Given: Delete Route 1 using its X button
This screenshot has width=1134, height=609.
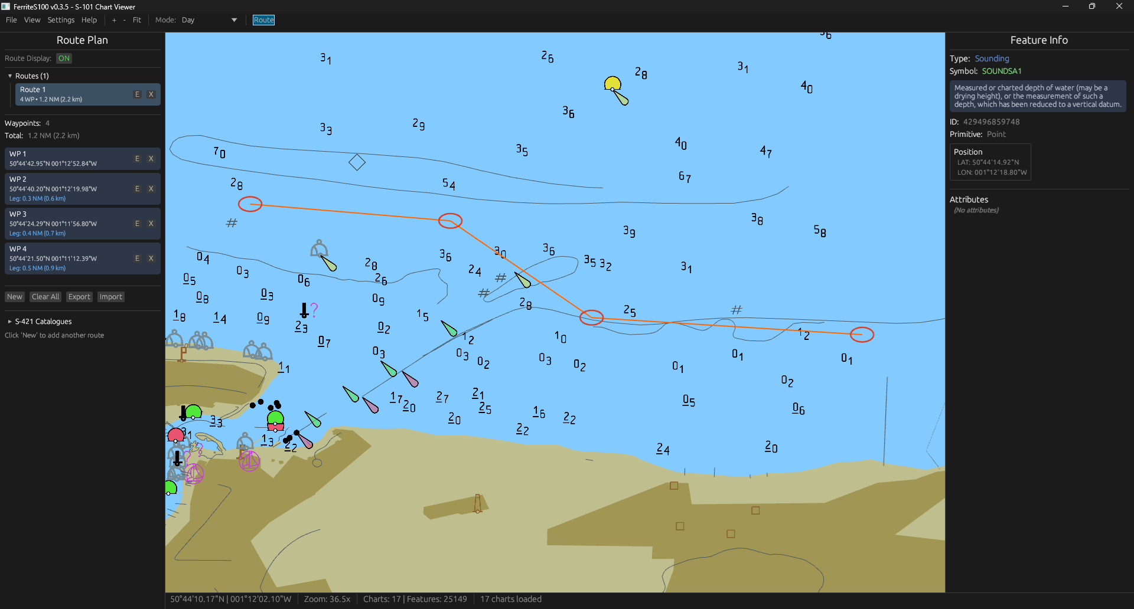Looking at the screenshot, I should [x=151, y=94].
